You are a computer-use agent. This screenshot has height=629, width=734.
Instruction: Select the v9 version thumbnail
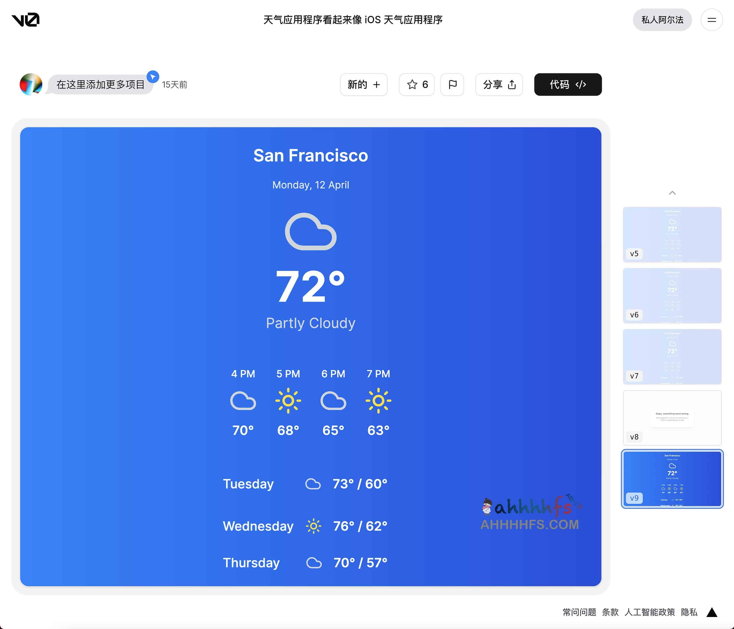tap(672, 478)
